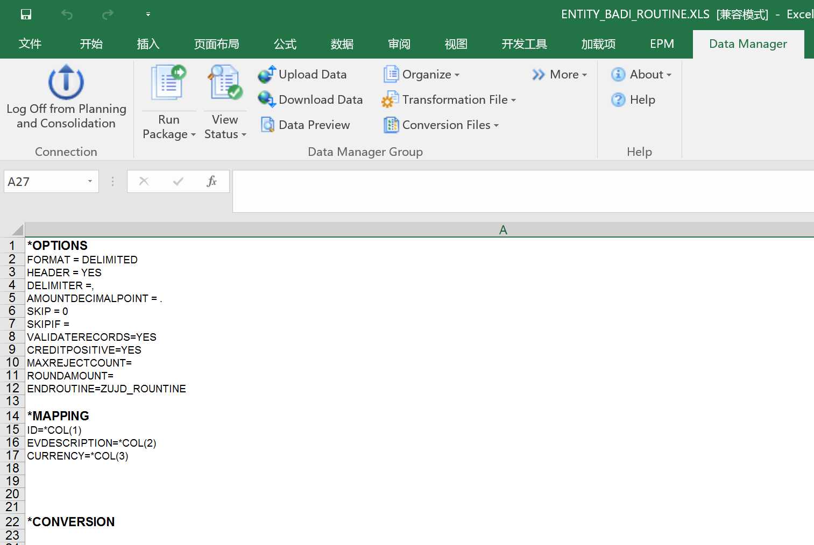
Task: Select cell containing *CONVERSION
Action: (420, 522)
